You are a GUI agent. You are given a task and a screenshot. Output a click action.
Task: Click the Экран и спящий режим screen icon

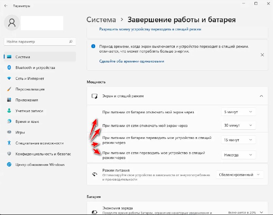(x=95, y=96)
